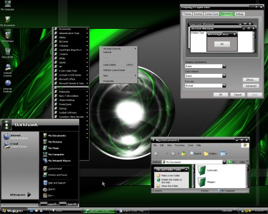
Task: Switch to the Screen Saver tab
Action: pos(211,14)
